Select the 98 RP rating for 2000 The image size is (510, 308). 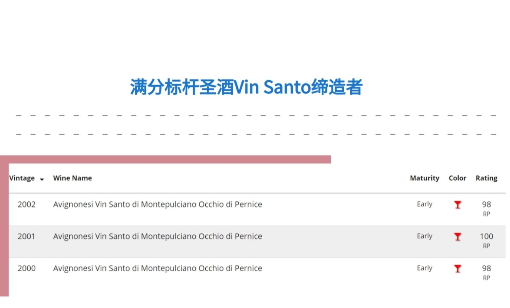coord(486,272)
